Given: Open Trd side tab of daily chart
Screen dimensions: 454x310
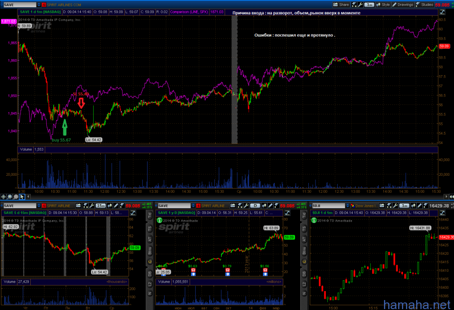Looking at the screenshot, I should [304, 215].
